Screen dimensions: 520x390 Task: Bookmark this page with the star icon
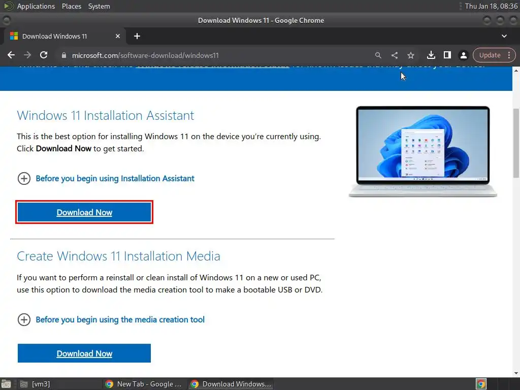[410, 55]
